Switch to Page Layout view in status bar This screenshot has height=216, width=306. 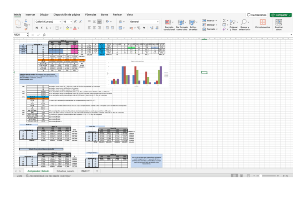241,176
